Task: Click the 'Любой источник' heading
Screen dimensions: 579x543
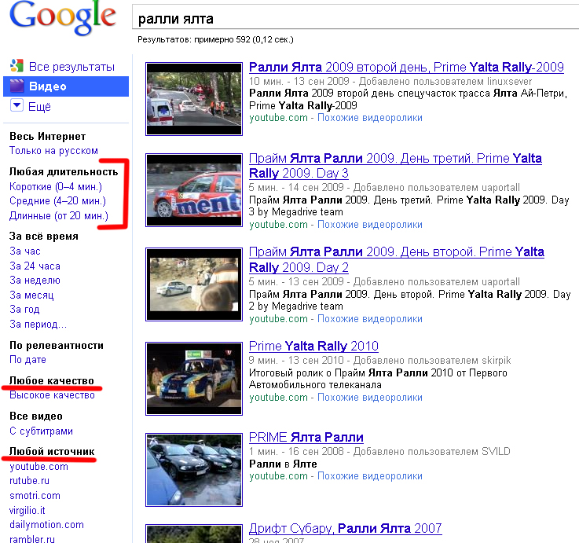Action: (52, 451)
